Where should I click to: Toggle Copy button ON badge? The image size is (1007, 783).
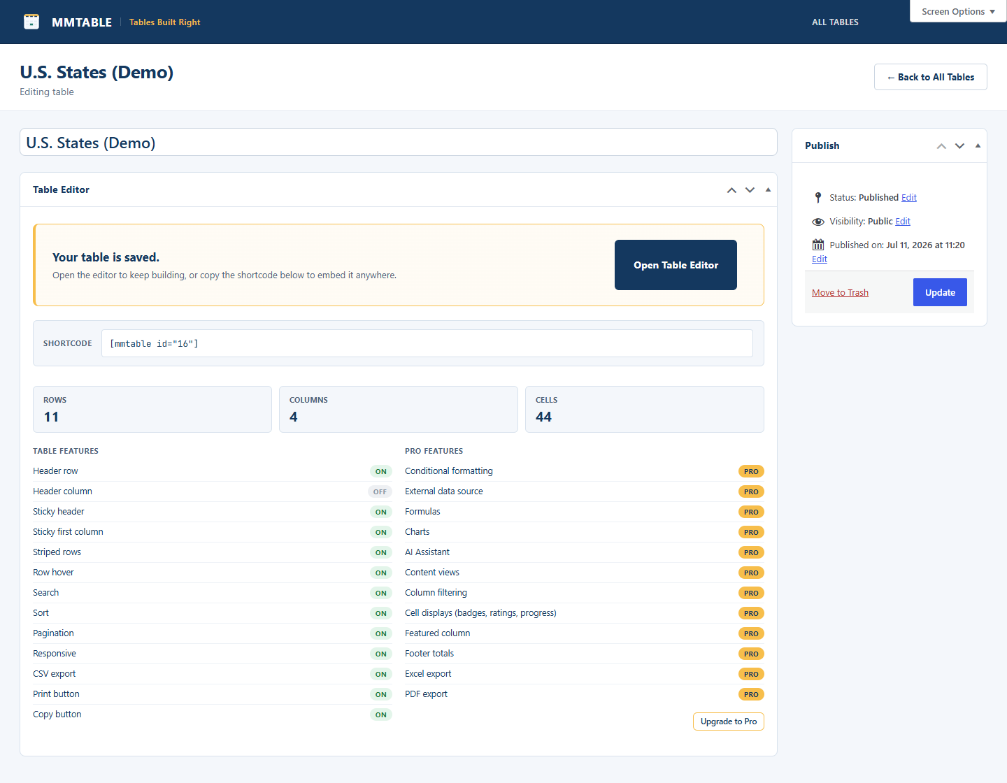coord(380,714)
